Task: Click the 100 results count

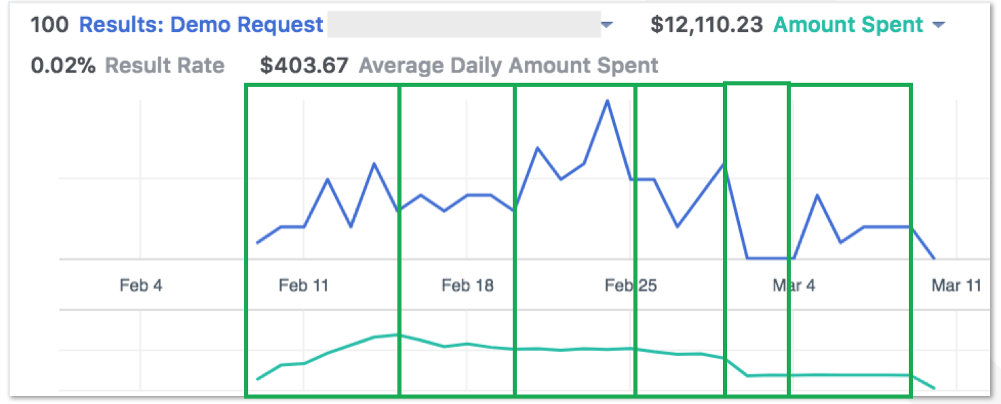Action: (x=50, y=25)
